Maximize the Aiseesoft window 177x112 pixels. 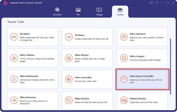(167, 3)
